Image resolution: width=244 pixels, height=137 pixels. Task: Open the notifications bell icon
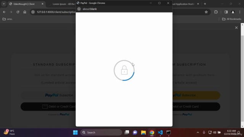tap(239, 132)
